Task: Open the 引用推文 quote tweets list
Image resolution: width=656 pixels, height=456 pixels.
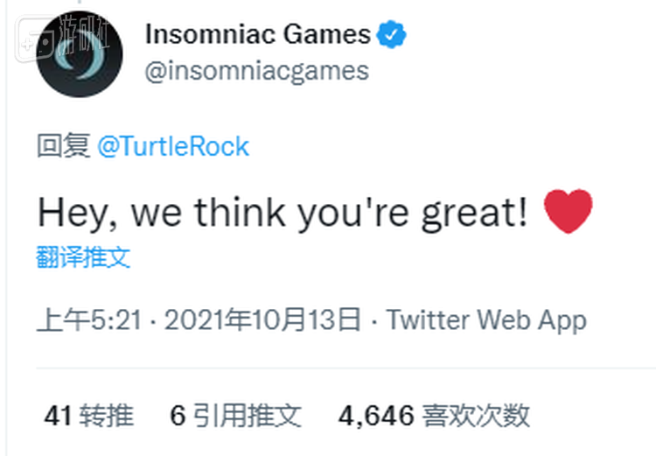Action: (247, 416)
